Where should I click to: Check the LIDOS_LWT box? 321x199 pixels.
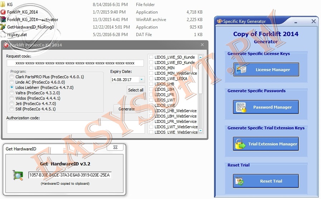coord(151,100)
